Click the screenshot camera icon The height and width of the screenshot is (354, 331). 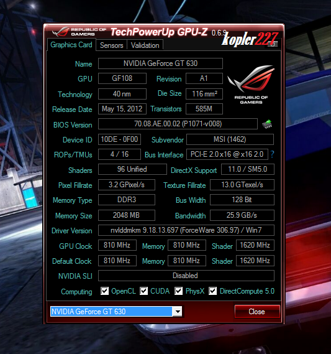coord(273,44)
